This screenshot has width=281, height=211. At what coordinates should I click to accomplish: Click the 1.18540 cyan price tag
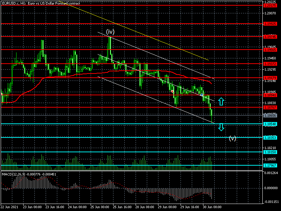(270, 124)
